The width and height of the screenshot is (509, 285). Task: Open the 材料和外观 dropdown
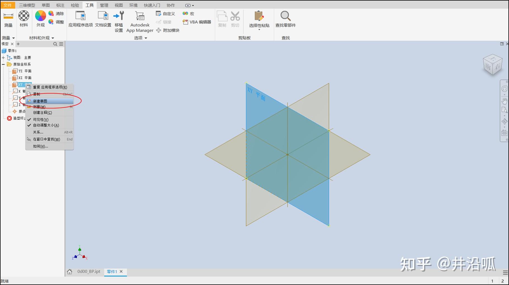click(53, 38)
